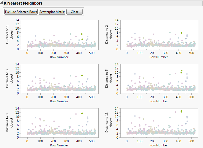
Task: Click the 'Distance to 13 closest' axis label
Action: 109,122
